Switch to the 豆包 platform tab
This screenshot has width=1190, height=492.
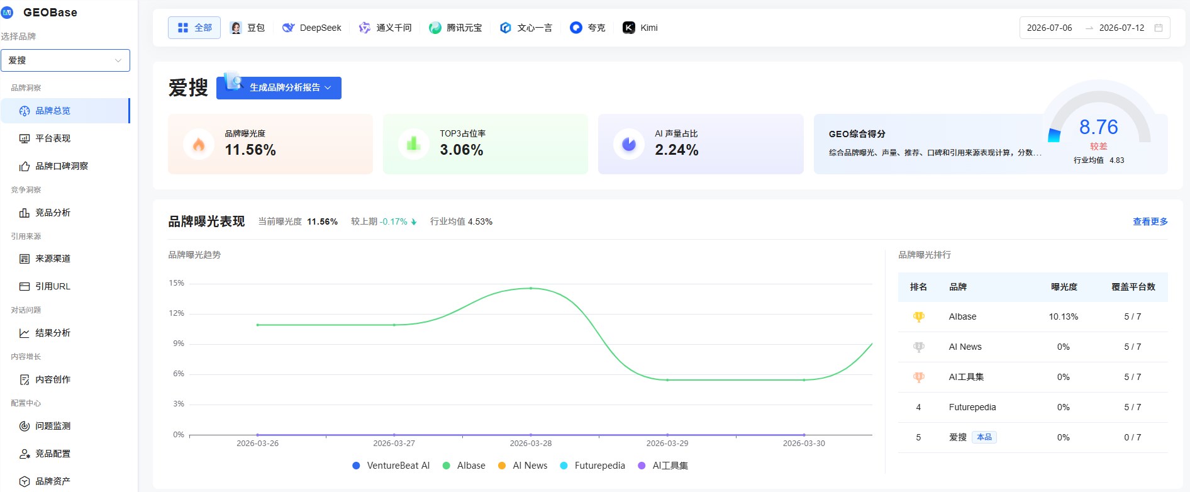pos(247,28)
